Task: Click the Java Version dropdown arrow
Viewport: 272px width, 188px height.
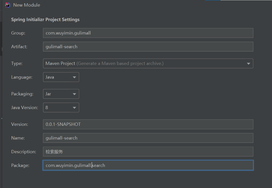Action: [x=74, y=108]
